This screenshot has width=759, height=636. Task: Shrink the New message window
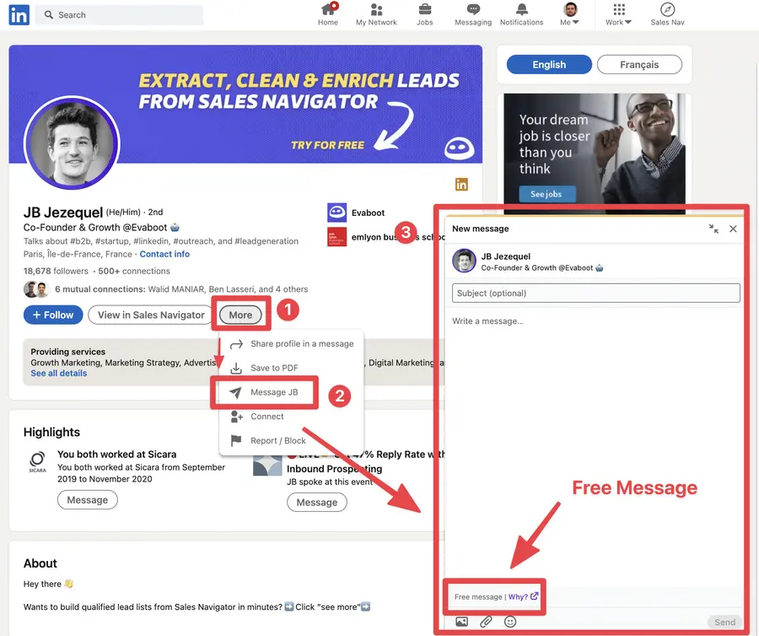(715, 229)
